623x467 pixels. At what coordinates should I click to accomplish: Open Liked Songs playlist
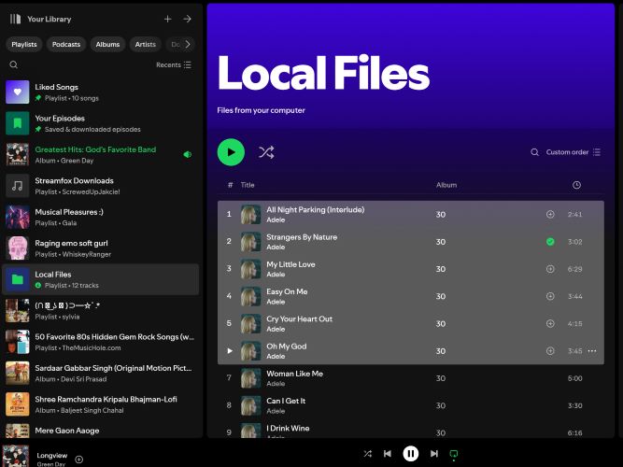[101, 92]
